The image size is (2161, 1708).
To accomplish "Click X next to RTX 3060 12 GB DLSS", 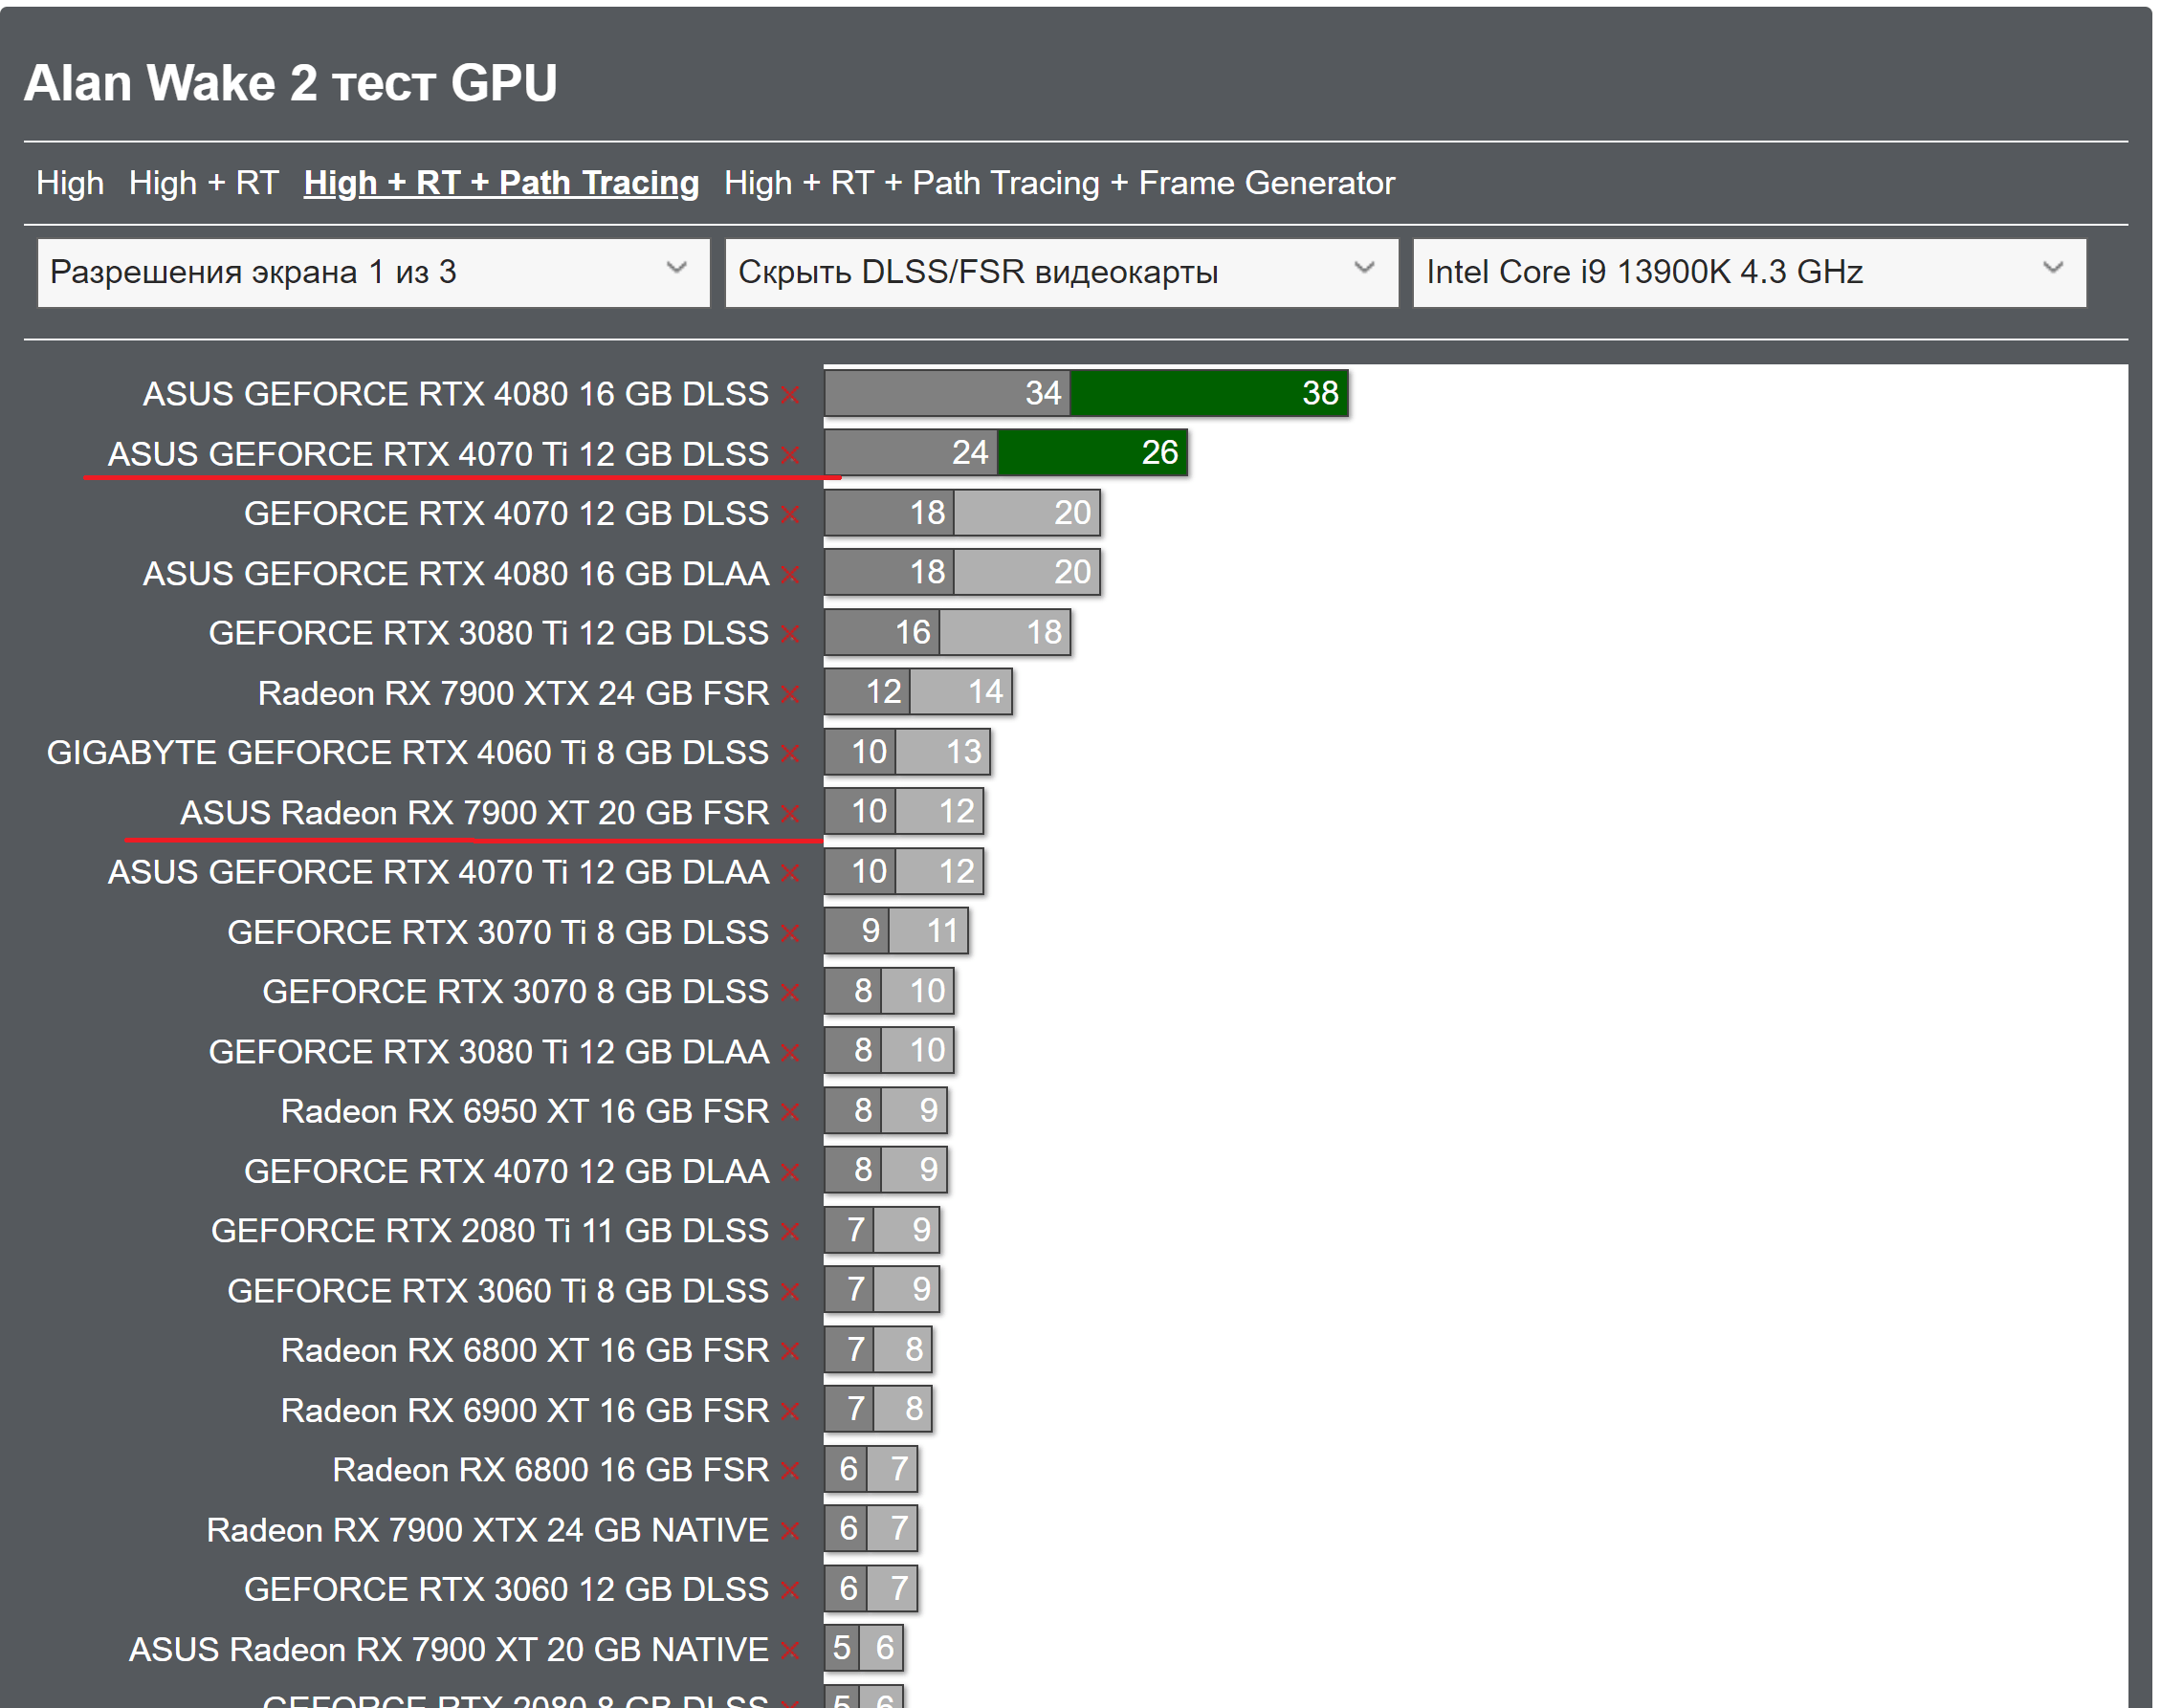I will (790, 1590).
